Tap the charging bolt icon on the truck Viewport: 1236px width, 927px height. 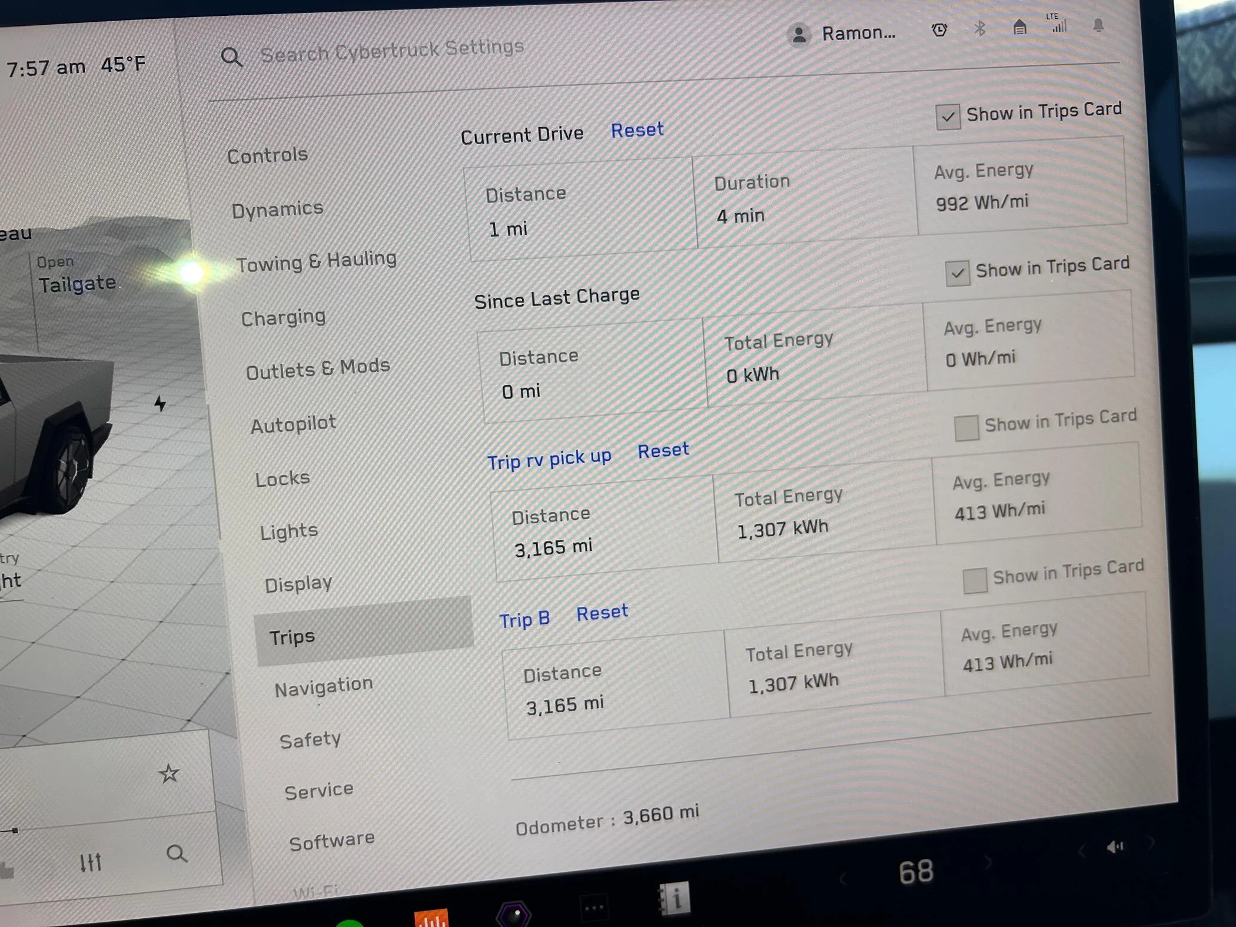(x=160, y=404)
